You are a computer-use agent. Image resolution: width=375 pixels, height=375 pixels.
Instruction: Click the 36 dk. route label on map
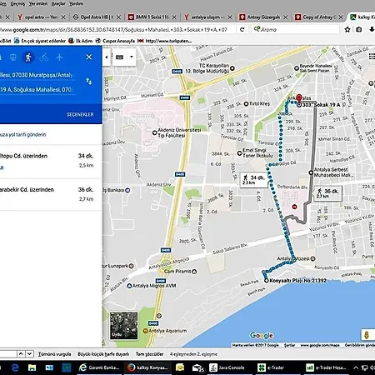coord(328,193)
